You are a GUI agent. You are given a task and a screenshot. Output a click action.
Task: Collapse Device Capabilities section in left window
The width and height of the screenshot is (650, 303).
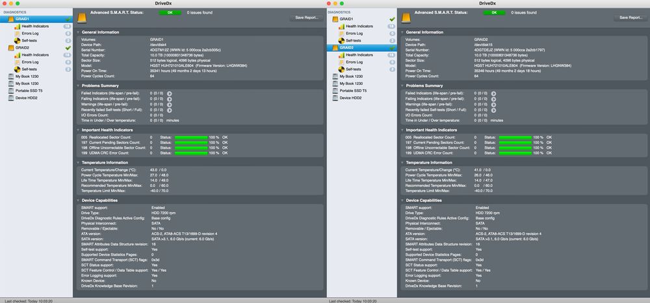[78, 200]
